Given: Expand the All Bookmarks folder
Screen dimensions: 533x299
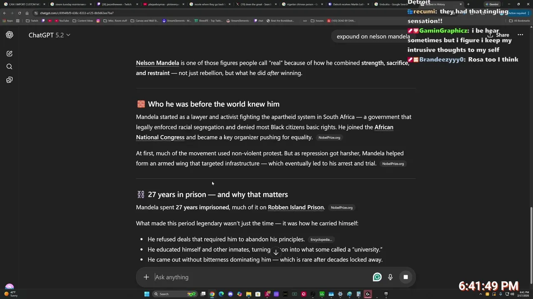Looking at the screenshot, I should (520, 20).
